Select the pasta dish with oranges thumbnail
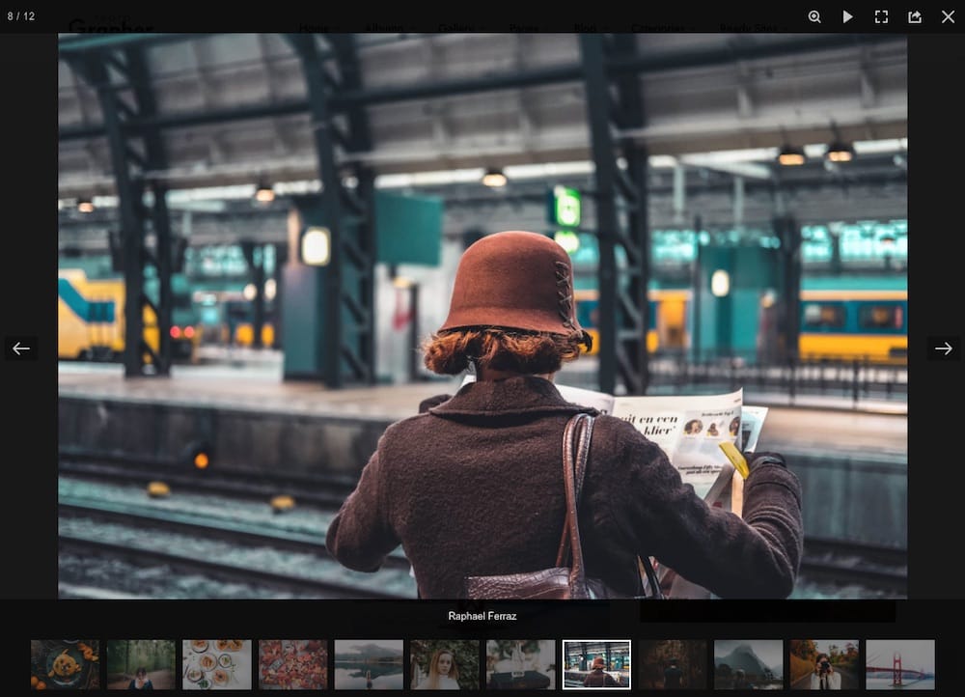Image resolution: width=965 pixels, height=697 pixels. (x=65, y=664)
